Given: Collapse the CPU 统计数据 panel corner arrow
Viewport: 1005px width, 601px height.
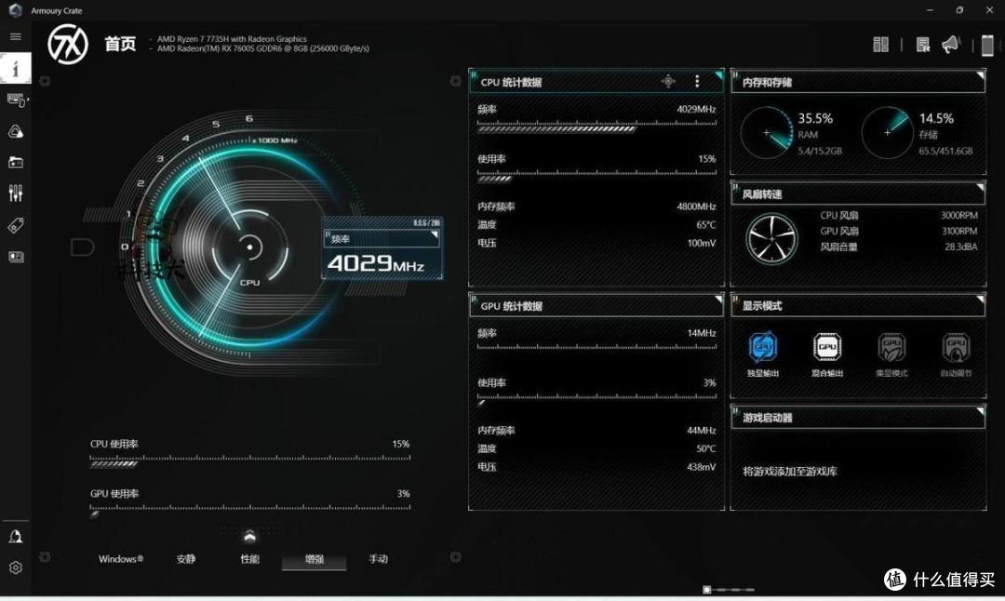Looking at the screenshot, I should coord(718,75).
